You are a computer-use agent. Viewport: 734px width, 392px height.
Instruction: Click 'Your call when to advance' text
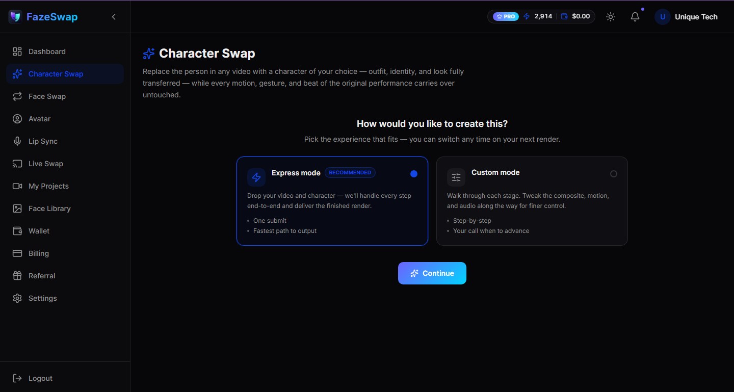[491, 231]
